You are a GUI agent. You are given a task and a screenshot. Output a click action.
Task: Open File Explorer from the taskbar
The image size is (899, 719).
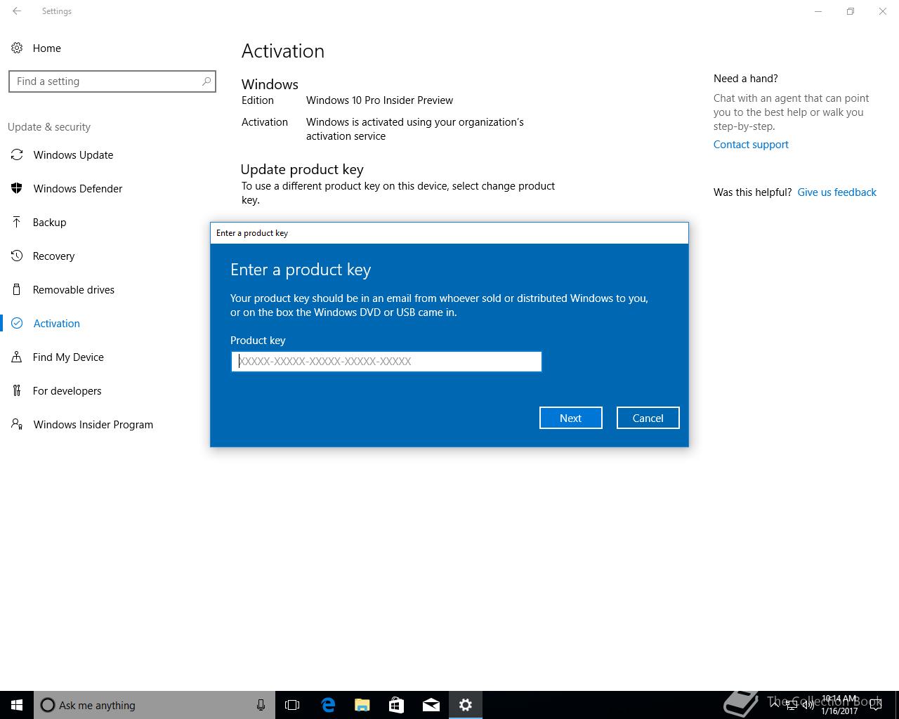click(x=362, y=705)
